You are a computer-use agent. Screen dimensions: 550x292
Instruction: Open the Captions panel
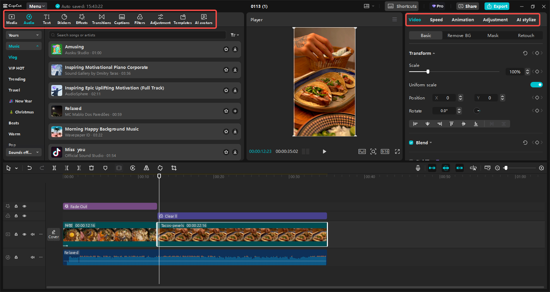[x=122, y=19]
